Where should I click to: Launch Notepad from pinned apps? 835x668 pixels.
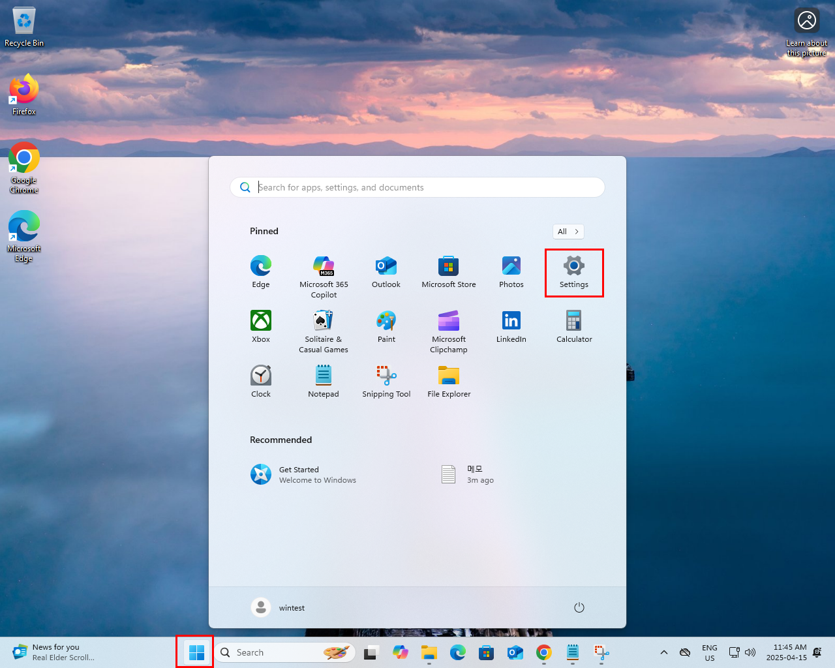point(324,382)
